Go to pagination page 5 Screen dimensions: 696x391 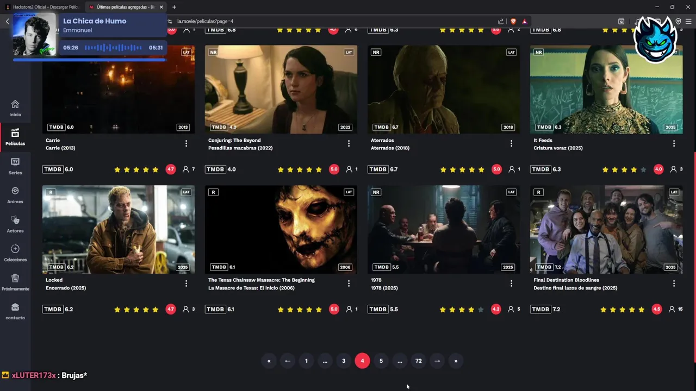(x=381, y=361)
